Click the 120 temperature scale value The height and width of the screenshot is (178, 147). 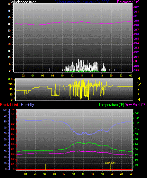click(137, 123)
